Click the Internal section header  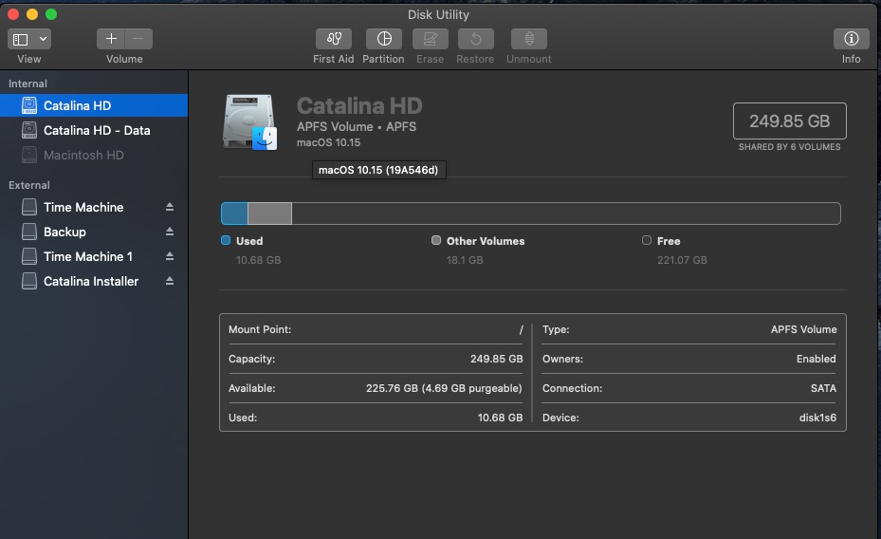28,84
